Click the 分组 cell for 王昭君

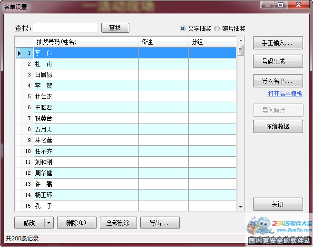(x=212, y=108)
